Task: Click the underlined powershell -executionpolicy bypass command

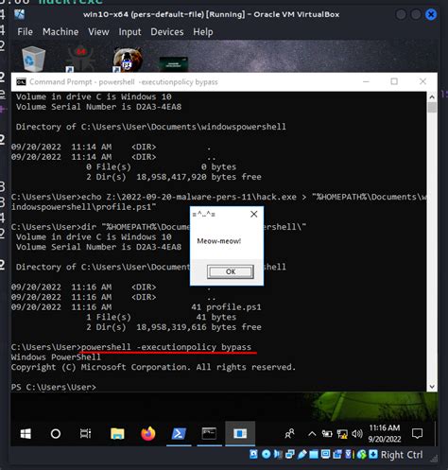Action: click(166, 347)
